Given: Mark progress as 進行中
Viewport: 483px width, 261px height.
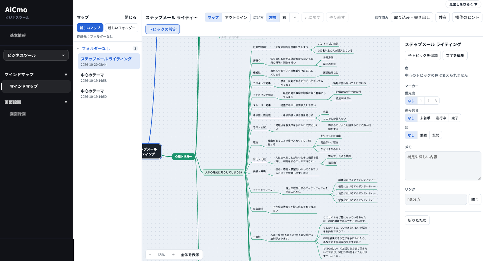Looking at the screenshot, I should pyautogui.click(x=441, y=118).
